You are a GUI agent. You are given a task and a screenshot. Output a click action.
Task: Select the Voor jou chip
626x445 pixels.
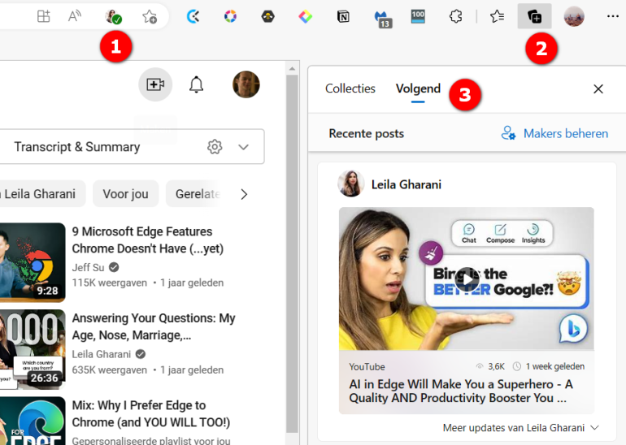tap(126, 194)
